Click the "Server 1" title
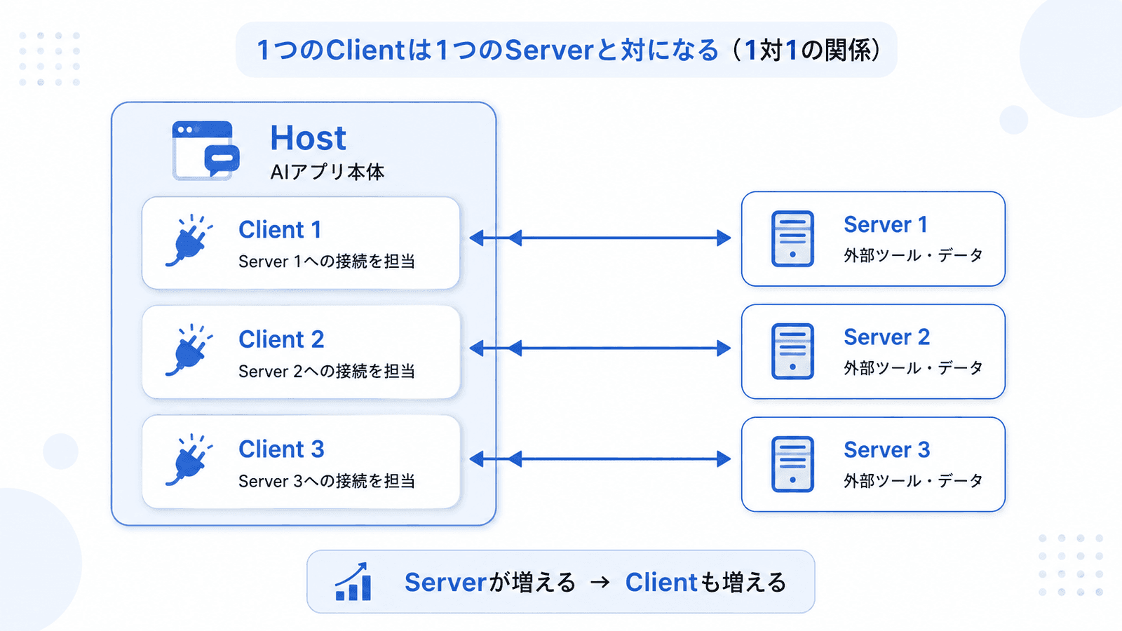The height and width of the screenshot is (631, 1122). 886,224
